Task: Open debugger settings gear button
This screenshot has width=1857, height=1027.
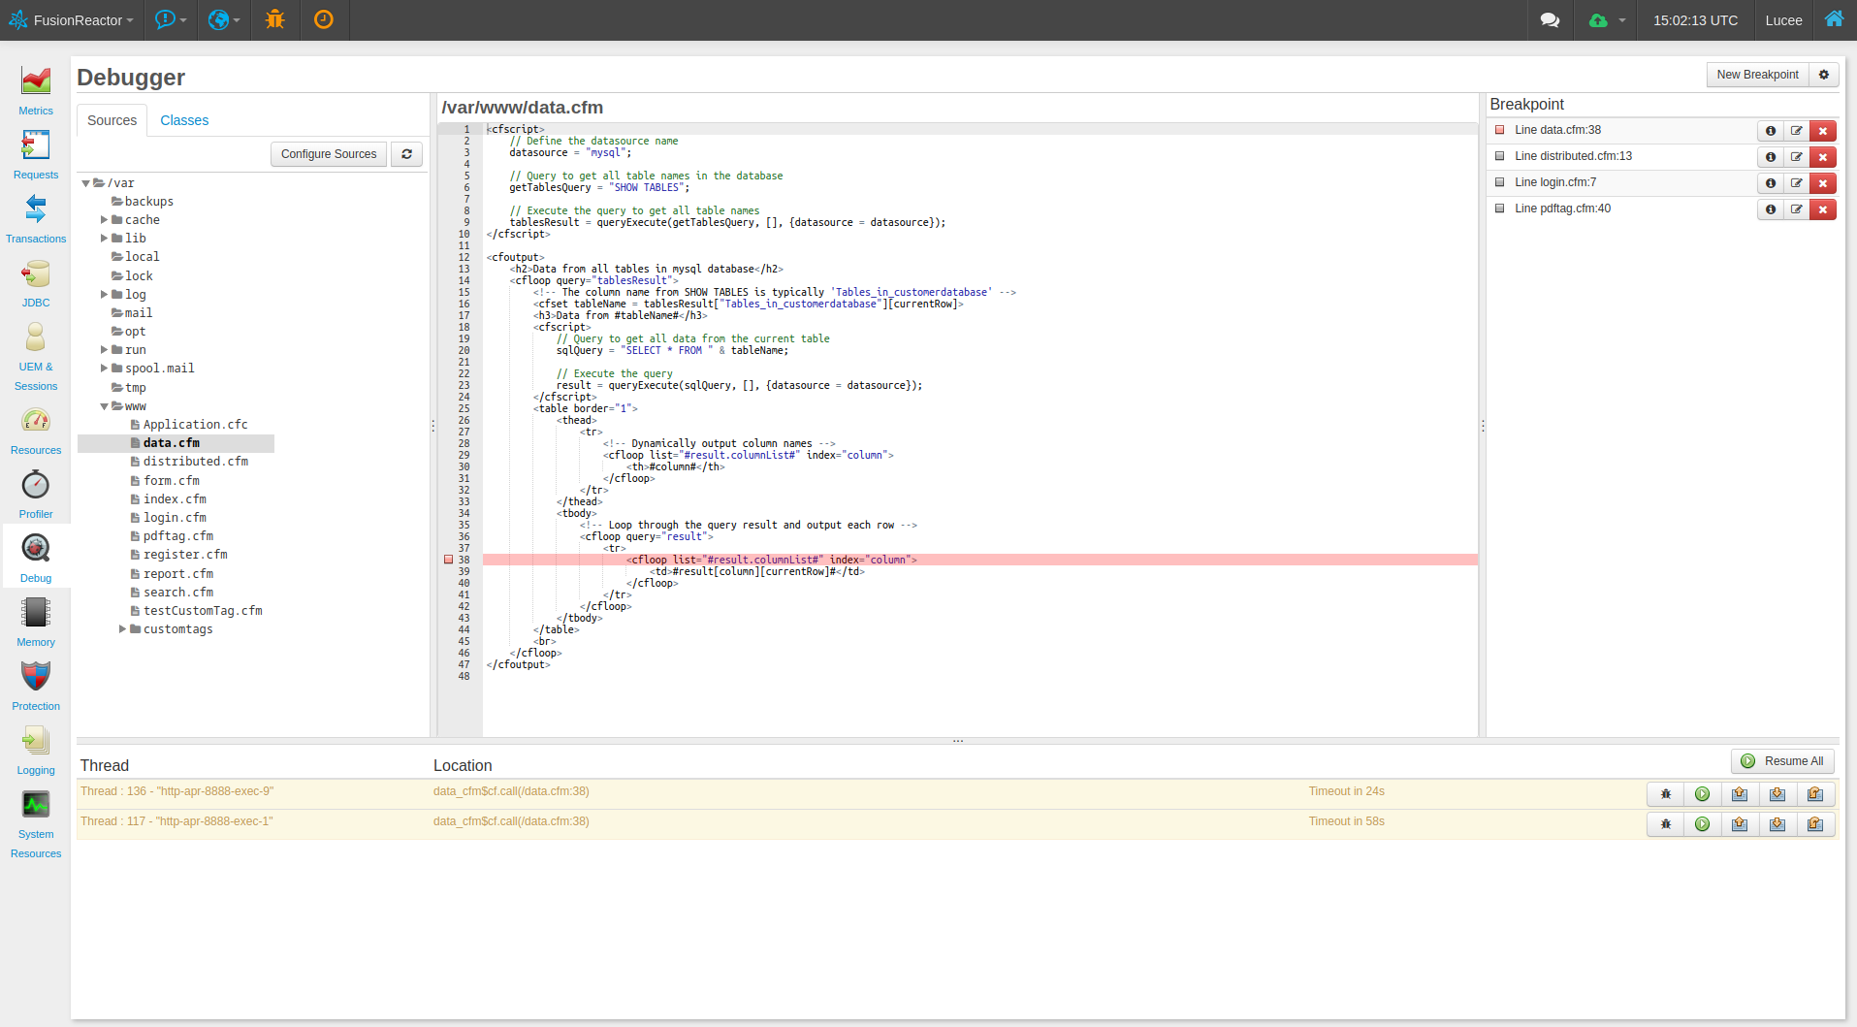Action: [x=1823, y=75]
